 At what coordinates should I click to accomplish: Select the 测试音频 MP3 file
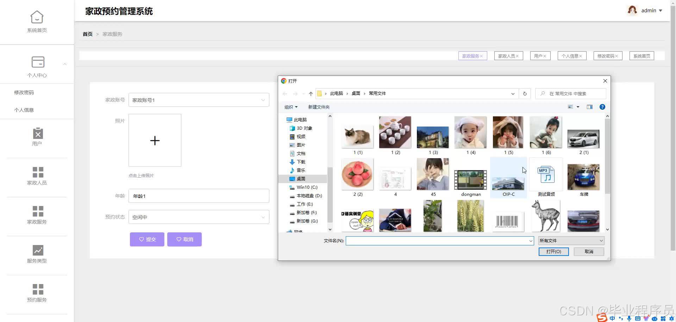(546, 178)
